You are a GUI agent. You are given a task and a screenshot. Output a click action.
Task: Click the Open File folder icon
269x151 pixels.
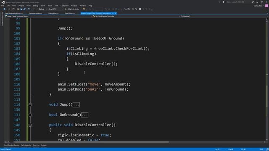(18, 9)
